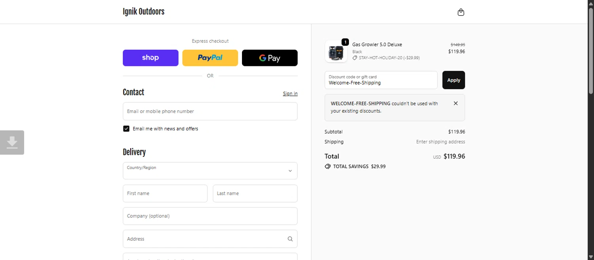Click the Delivery section heading
Image resolution: width=594 pixels, height=260 pixels.
134,153
